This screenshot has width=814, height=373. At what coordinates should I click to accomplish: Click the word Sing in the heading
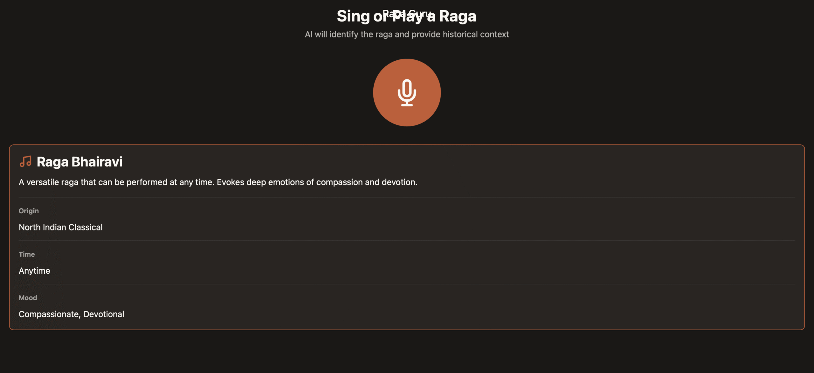(353, 16)
